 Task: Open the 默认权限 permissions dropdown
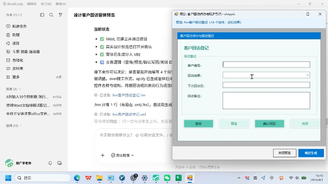[x=122, y=155]
